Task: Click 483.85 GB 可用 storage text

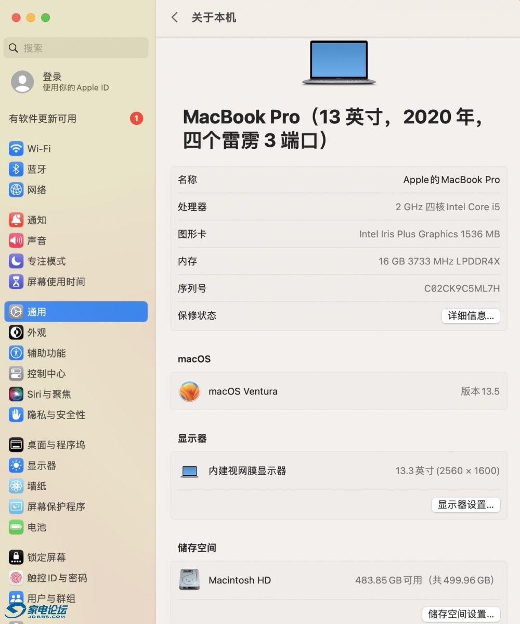Action: 388,580
